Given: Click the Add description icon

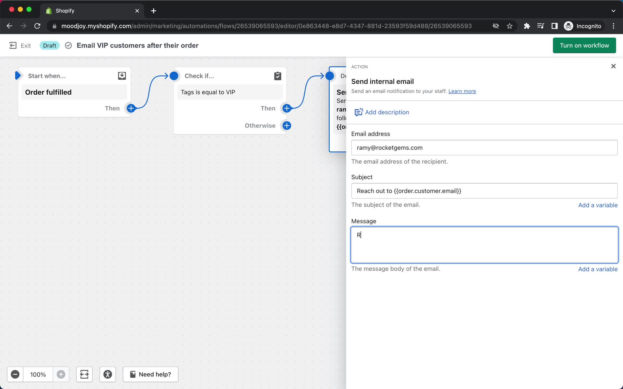Looking at the screenshot, I should coord(358,112).
